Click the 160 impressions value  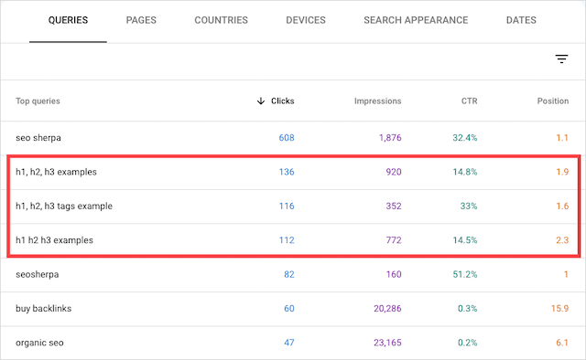click(x=394, y=275)
